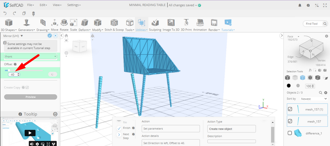
Task: Open the Sculpting tool
Action: pos(155,25)
